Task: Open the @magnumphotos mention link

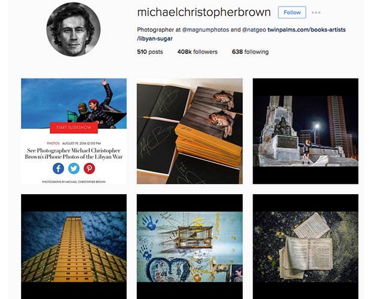Action: [x=205, y=30]
